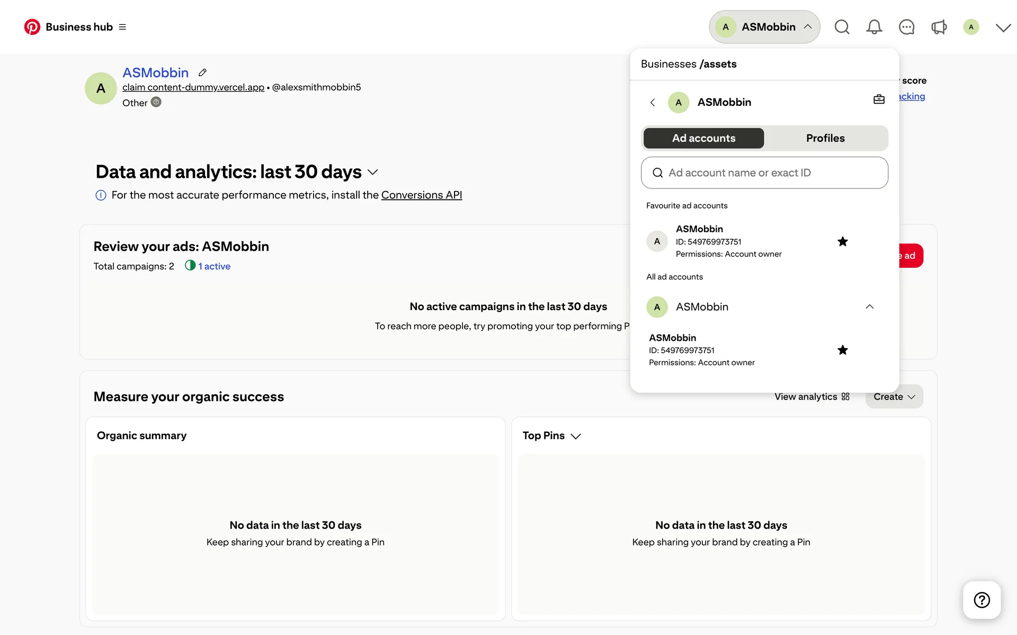Click the briefcase icon in Businesses panel
Screen dimensions: 1017x635
[x=879, y=99]
